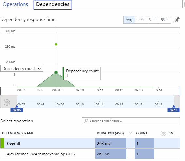Sort by the COUNT column header

coord(142,133)
